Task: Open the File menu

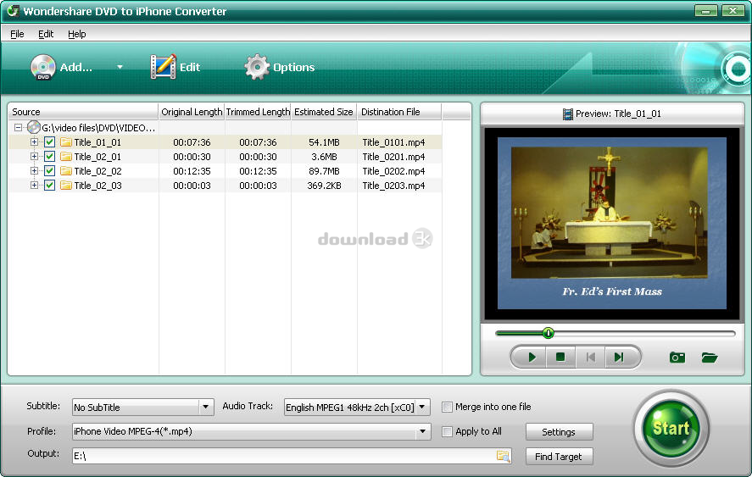Action: pos(17,34)
